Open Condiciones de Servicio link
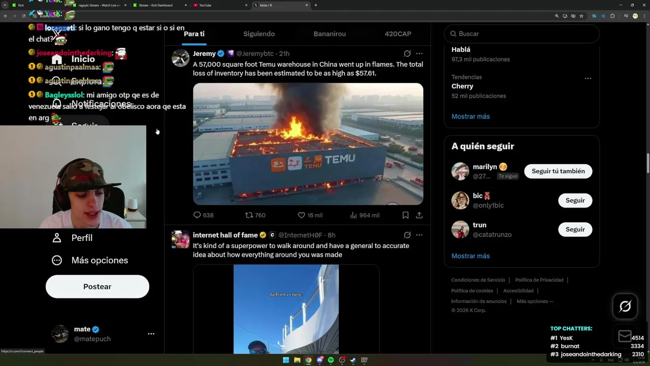Screen dimensions: 650x366 point(478,280)
